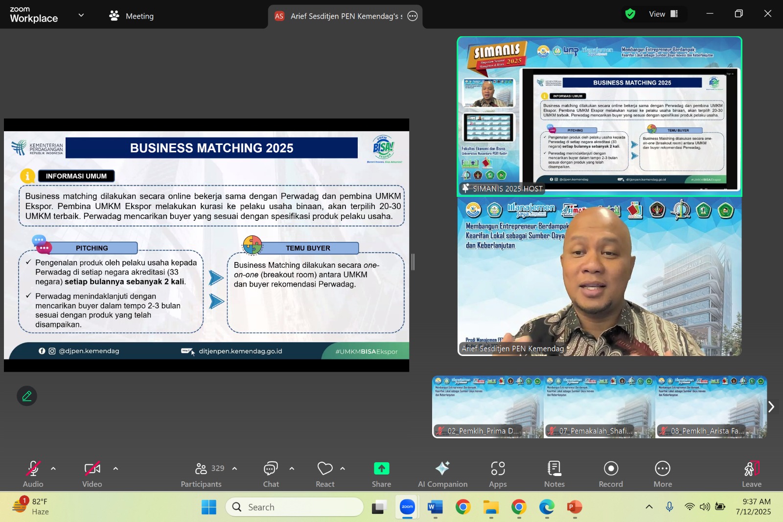Check the green encryption shield icon
Screen dimensions: 783x522
630,14
